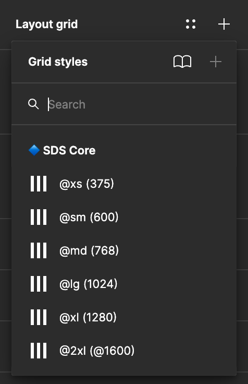Click the columns icon next to @lg (1024)
248x384 pixels.
coord(39,284)
